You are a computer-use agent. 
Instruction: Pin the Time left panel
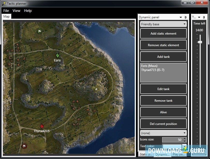point(204,17)
